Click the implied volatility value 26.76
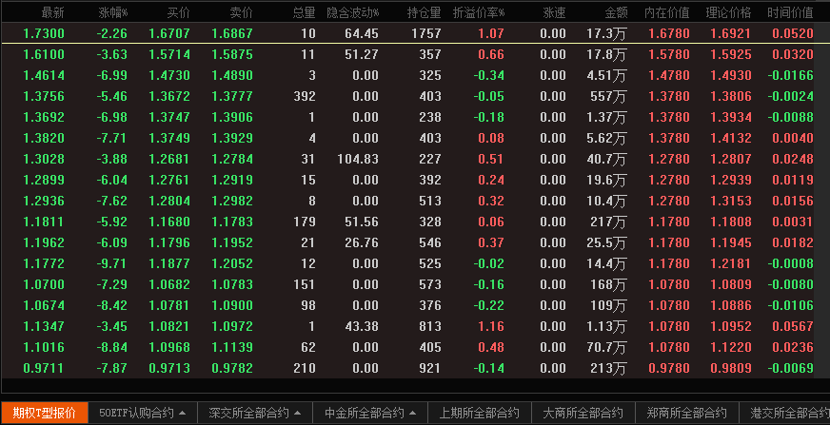 (362, 242)
